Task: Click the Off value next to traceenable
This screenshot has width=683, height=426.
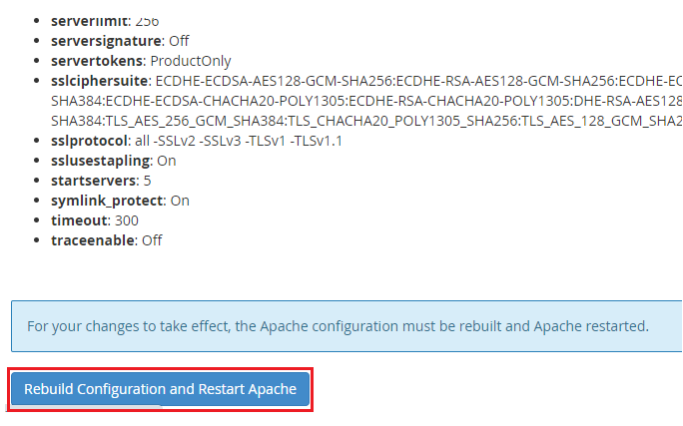Action: (152, 240)
